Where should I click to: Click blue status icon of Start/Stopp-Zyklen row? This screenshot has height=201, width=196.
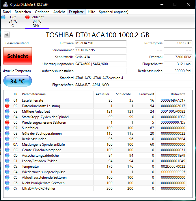coord(7,117)
